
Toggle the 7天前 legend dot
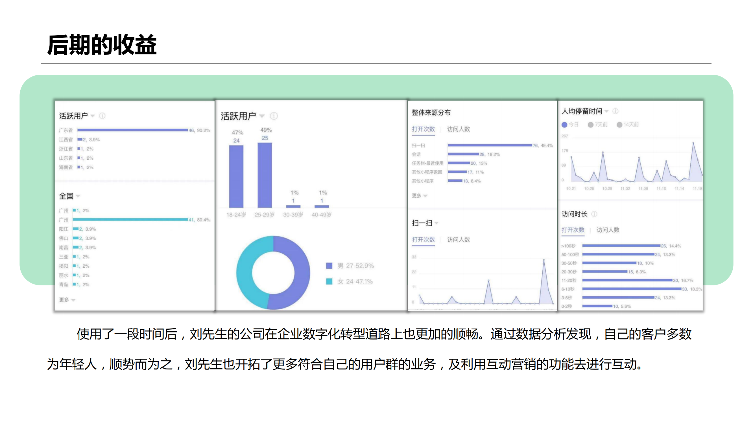point(590,125)
